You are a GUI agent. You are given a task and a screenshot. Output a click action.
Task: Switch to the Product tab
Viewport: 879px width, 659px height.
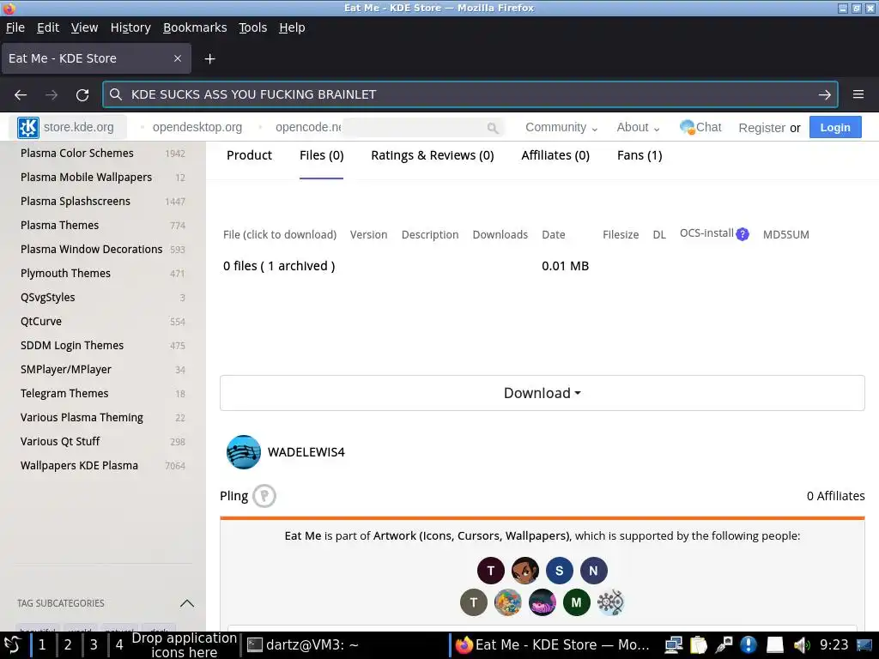(249, 155)
